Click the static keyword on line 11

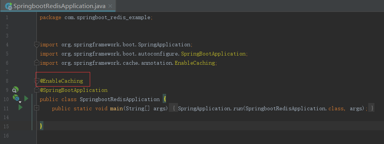83,108
